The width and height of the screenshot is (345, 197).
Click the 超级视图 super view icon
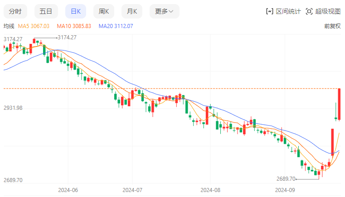click(x=309, y=11)
